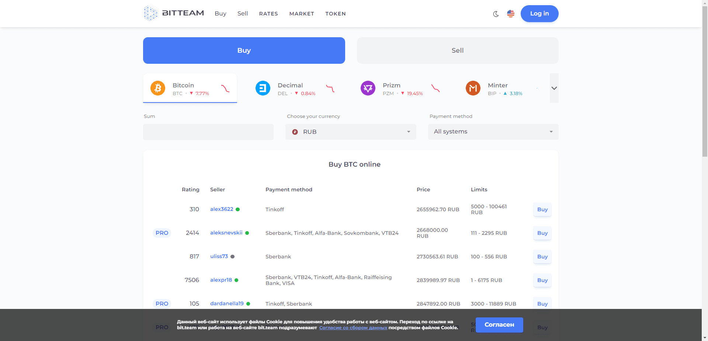708x341 pixels.
Task: Expand the coin list with the chevron arrow
Action: click(553, 88)
